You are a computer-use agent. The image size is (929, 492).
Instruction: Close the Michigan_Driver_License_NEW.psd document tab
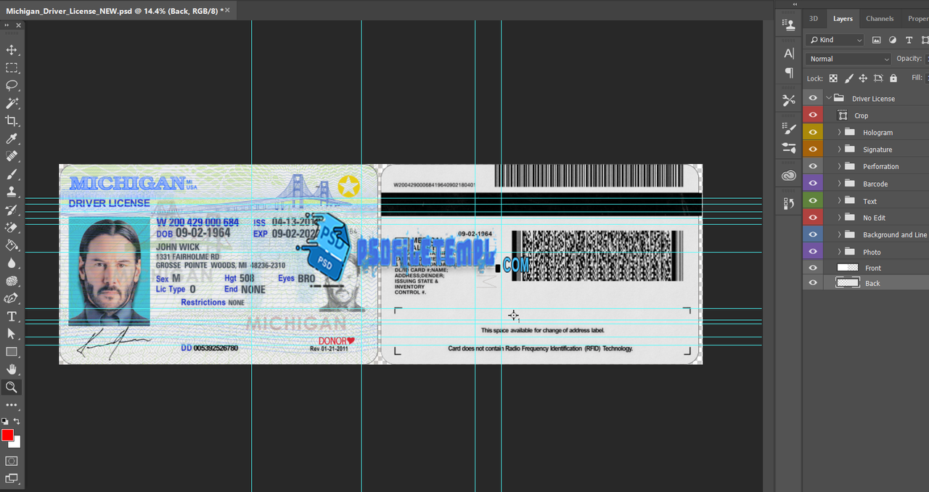[228, 10]
